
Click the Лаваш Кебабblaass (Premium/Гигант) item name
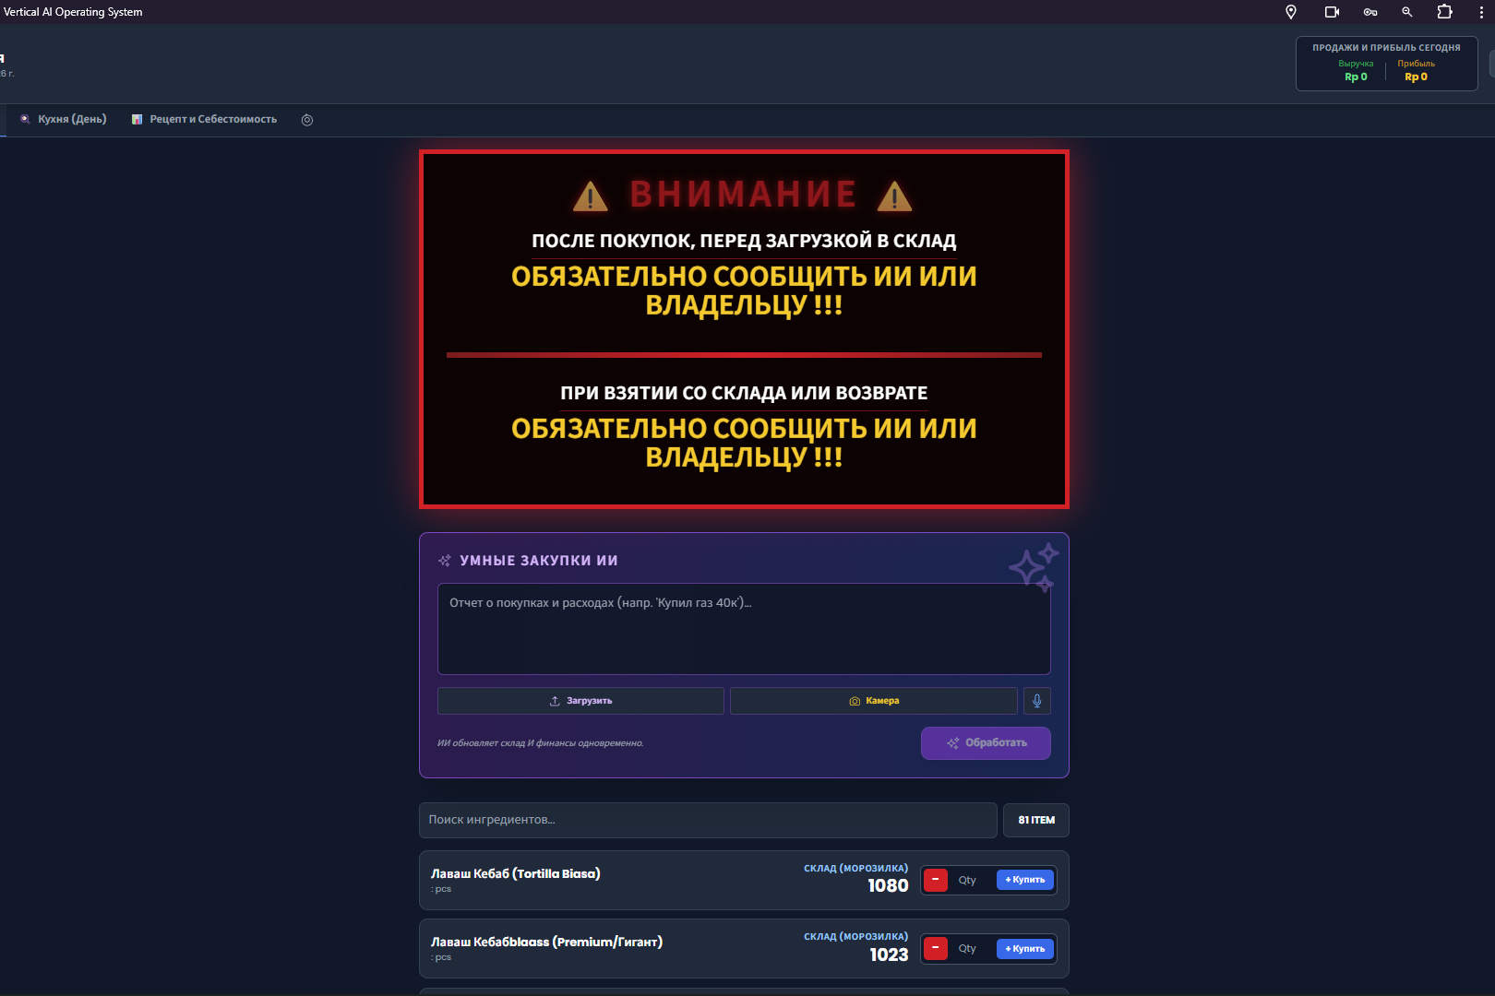546,942
